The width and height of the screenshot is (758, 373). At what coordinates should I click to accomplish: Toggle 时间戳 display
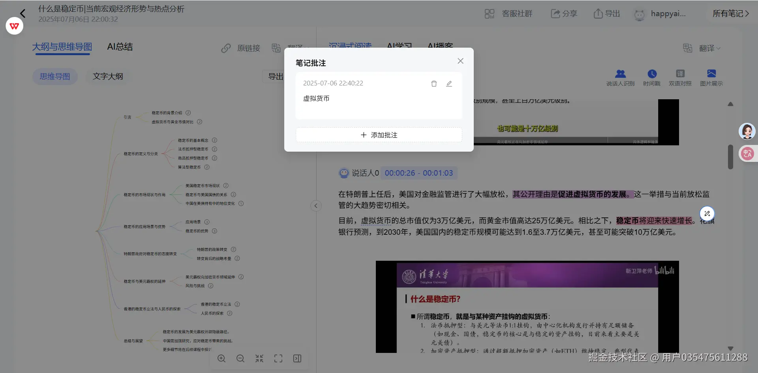[652, 78]
